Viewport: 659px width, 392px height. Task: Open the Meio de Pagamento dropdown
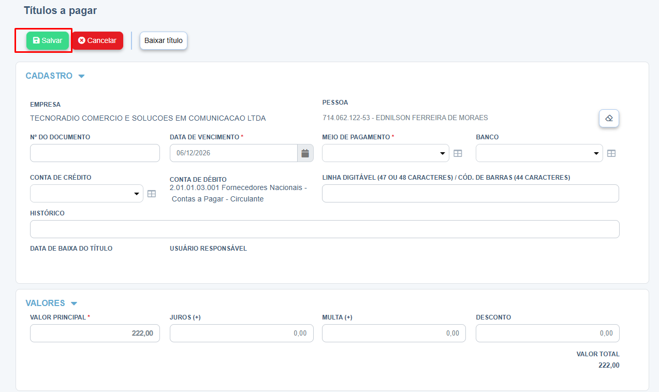[x=385, y=153]
